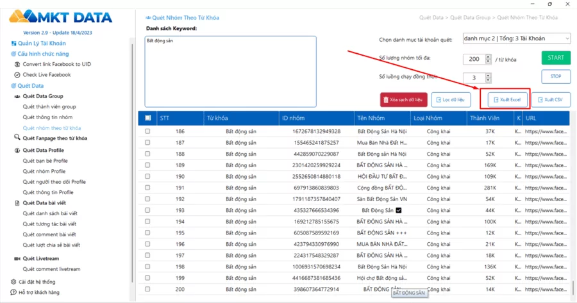Click the Check Live Facebook icon
This screenshot has height=303, width=577.
point(17,75)
